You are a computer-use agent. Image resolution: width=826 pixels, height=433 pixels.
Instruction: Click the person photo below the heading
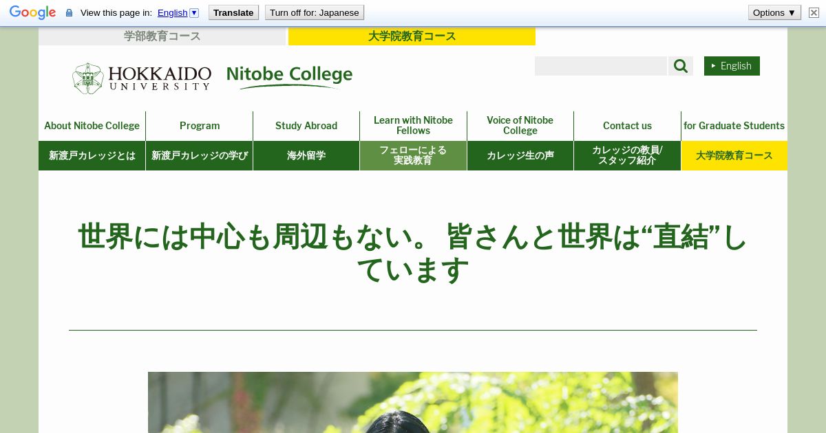pyautogui.click(x=413, y=402)
